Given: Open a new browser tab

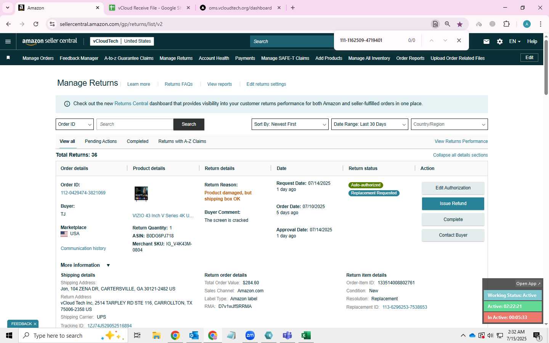Looking at the screenshot, I should [x=293, y=8].
